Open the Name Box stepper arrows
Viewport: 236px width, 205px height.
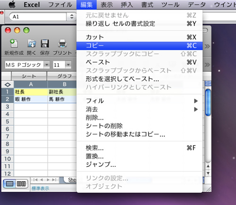72,16
